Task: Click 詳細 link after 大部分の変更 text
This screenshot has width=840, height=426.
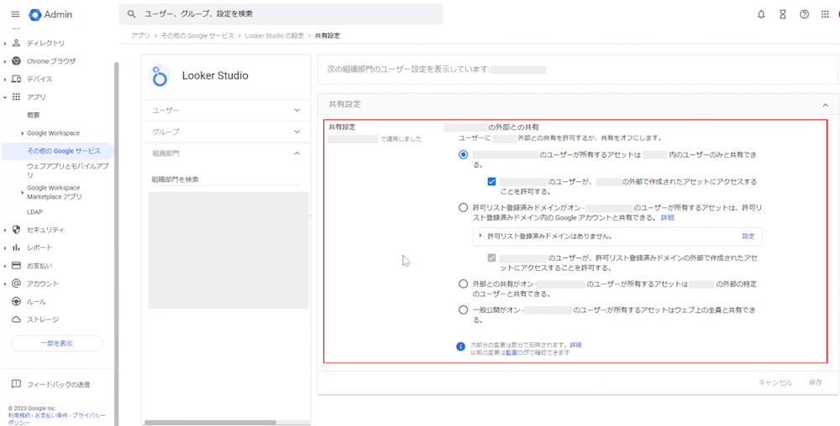Action: point(575,345)
